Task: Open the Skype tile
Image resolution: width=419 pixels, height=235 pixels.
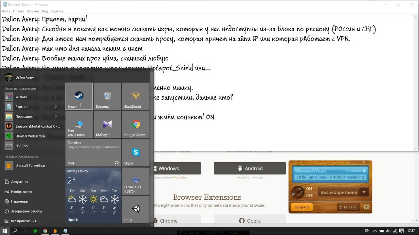Action: (x=136, y=153)
